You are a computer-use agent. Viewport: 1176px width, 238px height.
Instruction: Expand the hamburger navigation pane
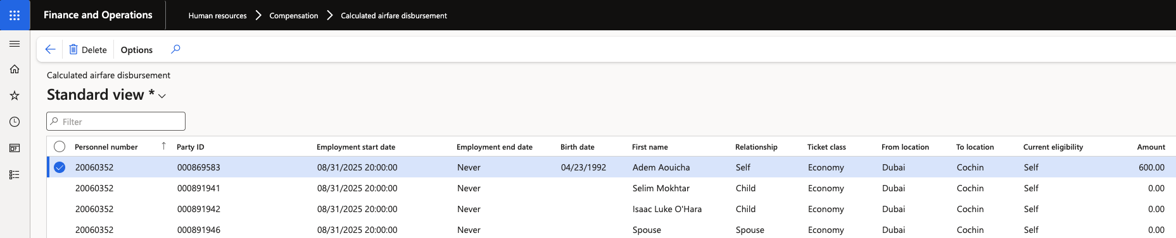pos(15,44)
